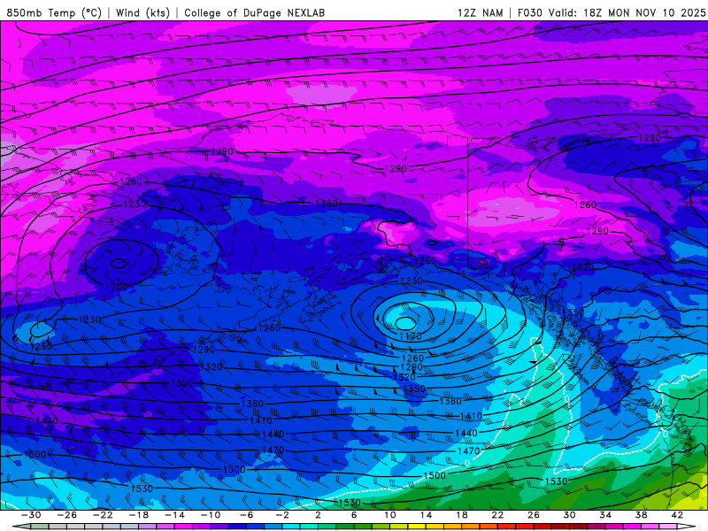Click the positive 18 colorbar tick label
The image size is (708, 531).
[x=462, y=515]
